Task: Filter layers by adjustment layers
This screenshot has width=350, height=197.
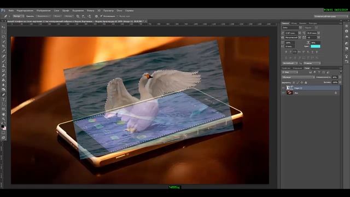Action: tap(315, 72)
